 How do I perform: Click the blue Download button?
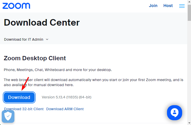[19, 97]
